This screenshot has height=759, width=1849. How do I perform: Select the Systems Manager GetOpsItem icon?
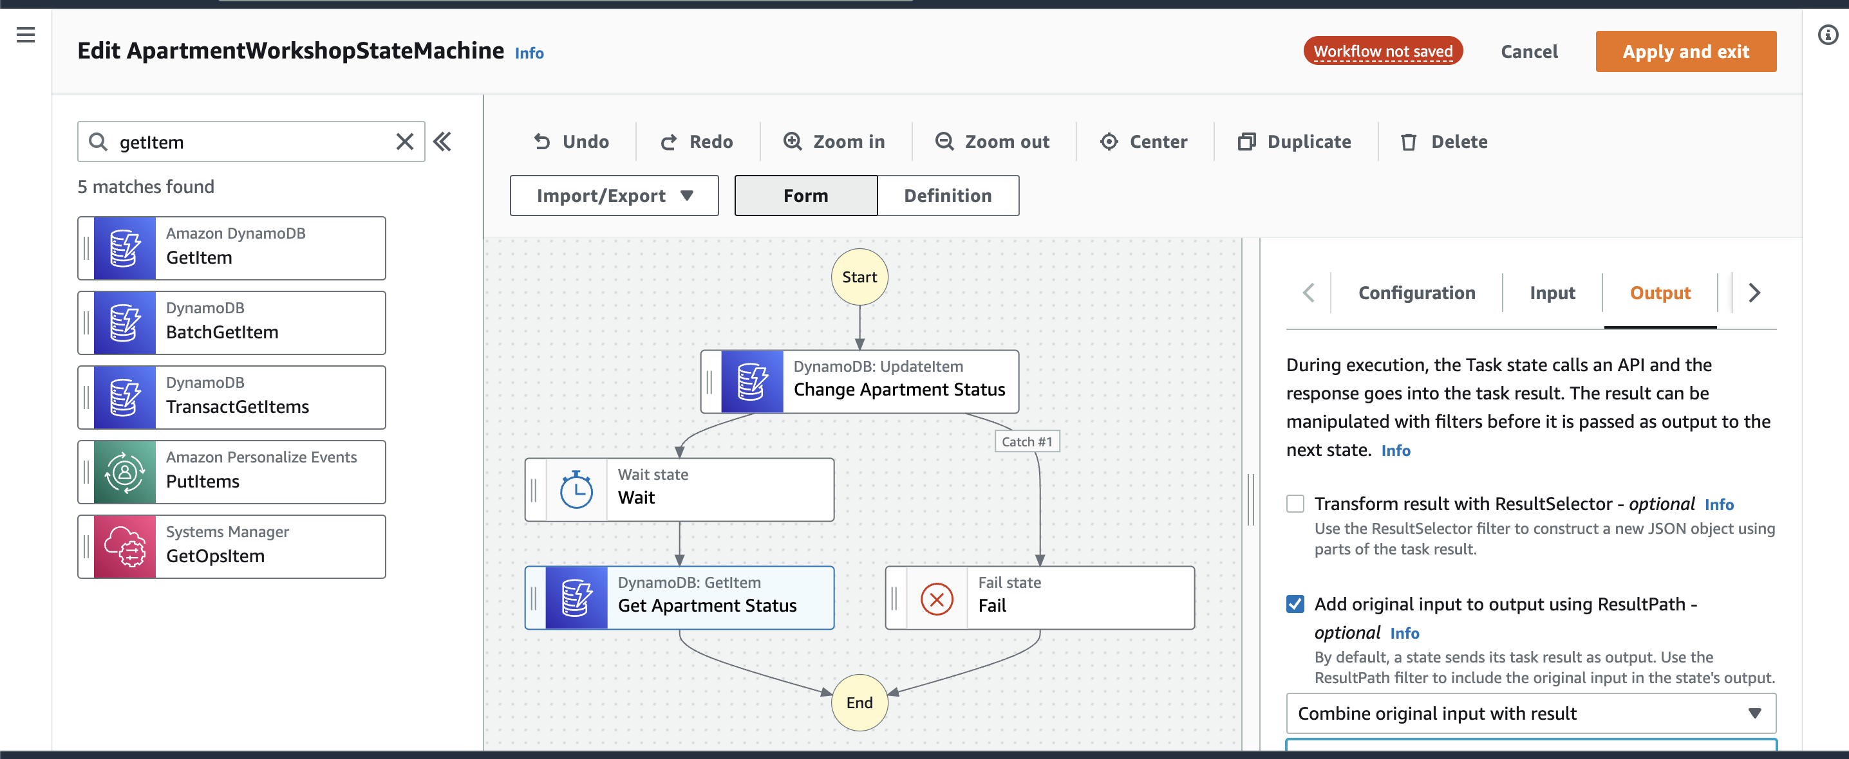(x=124, y=547)
